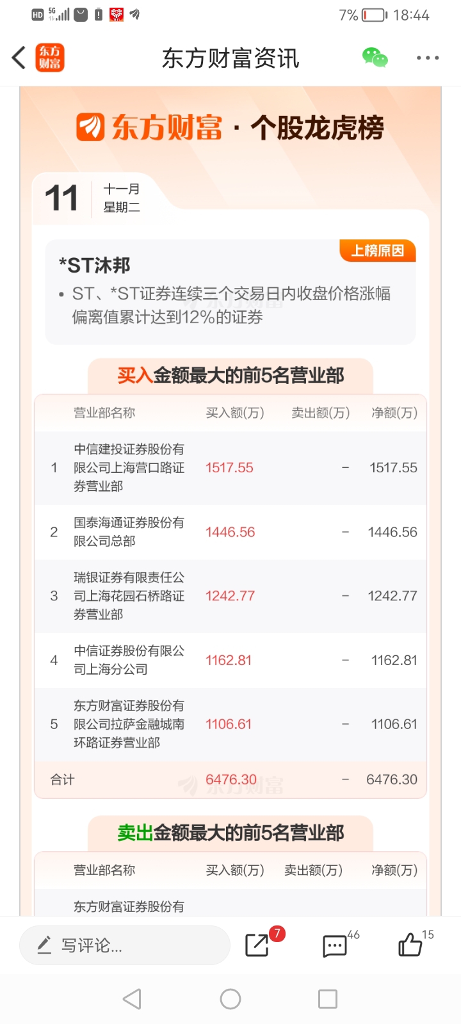The image size is (461, 1024).
Task: Open the 东方财富 orange logo icon
Action: 50,58
